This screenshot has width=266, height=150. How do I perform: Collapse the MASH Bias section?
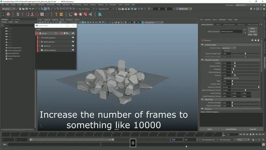coord(202,100)
